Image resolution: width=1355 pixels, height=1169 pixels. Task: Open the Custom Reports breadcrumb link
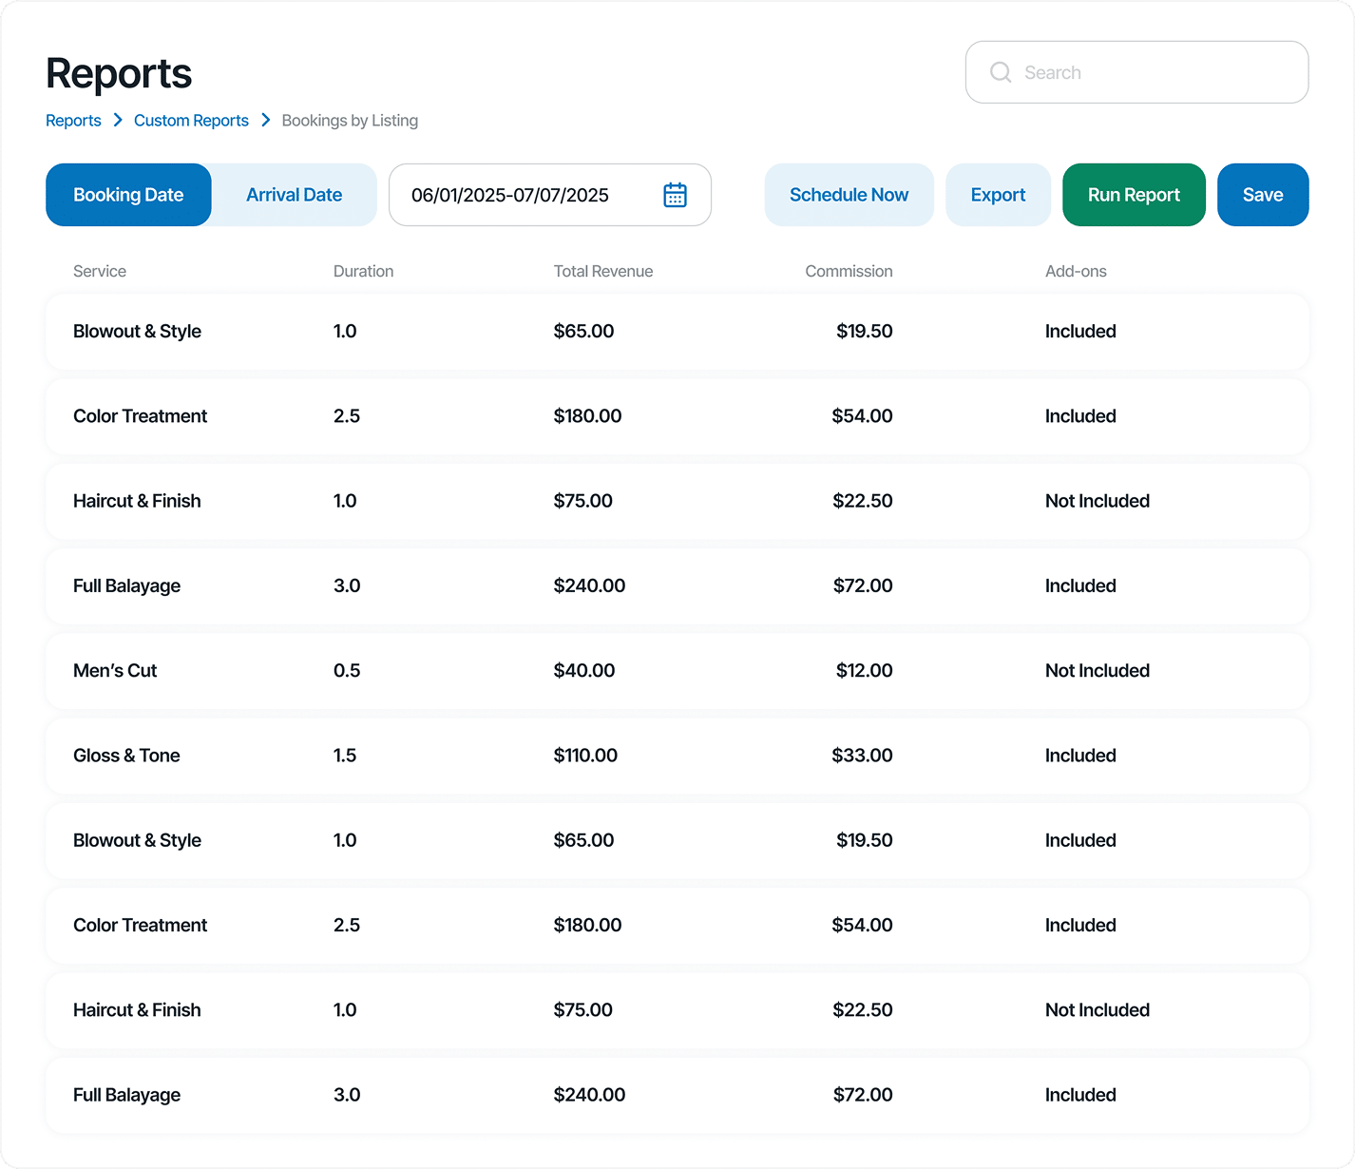tap(191, 121)
